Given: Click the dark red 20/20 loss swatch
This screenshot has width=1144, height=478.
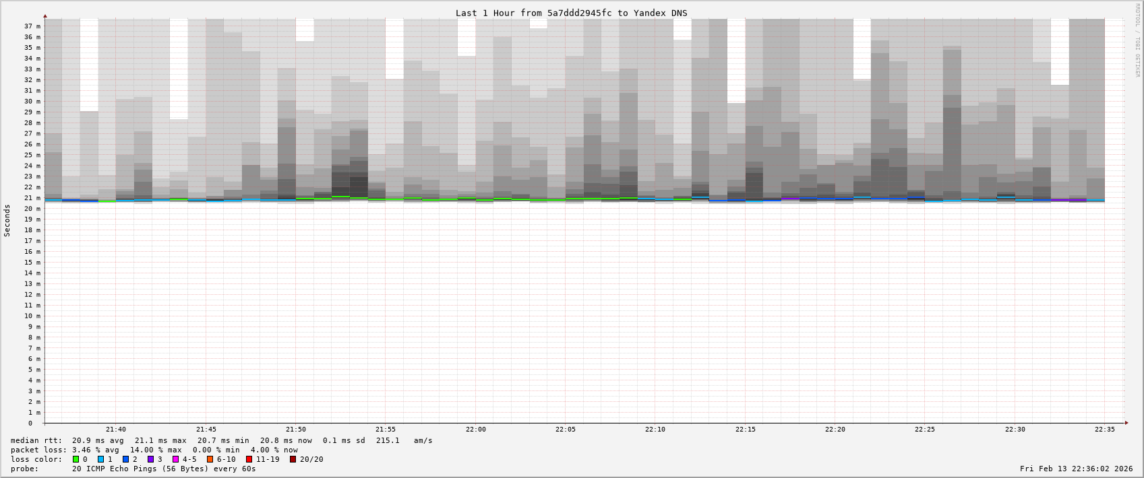Looking at the screenshot, I should pyautogui.click(x=293, y=459).
